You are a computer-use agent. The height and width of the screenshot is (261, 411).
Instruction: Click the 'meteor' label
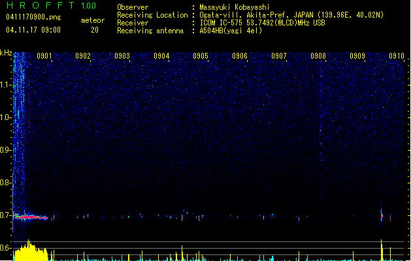[93, 20]
